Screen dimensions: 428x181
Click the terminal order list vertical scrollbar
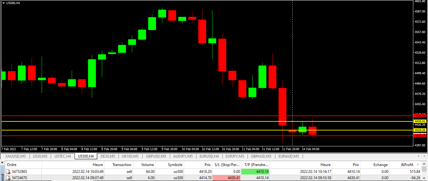(x=424, y=171)
